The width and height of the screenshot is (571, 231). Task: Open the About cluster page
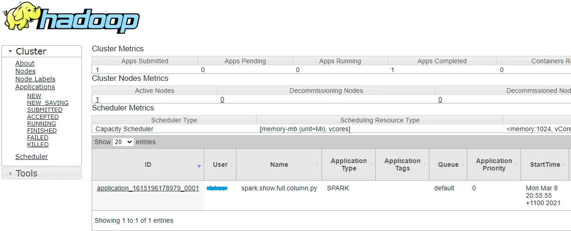(25, 63)
